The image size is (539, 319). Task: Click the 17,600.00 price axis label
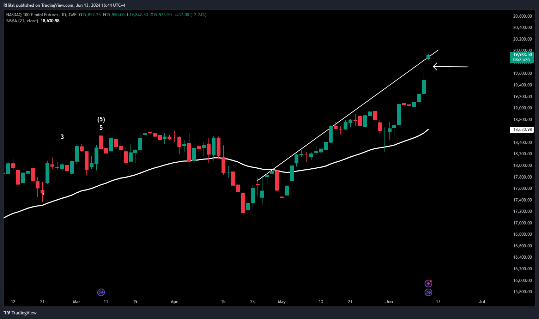[x=522, y=188]
